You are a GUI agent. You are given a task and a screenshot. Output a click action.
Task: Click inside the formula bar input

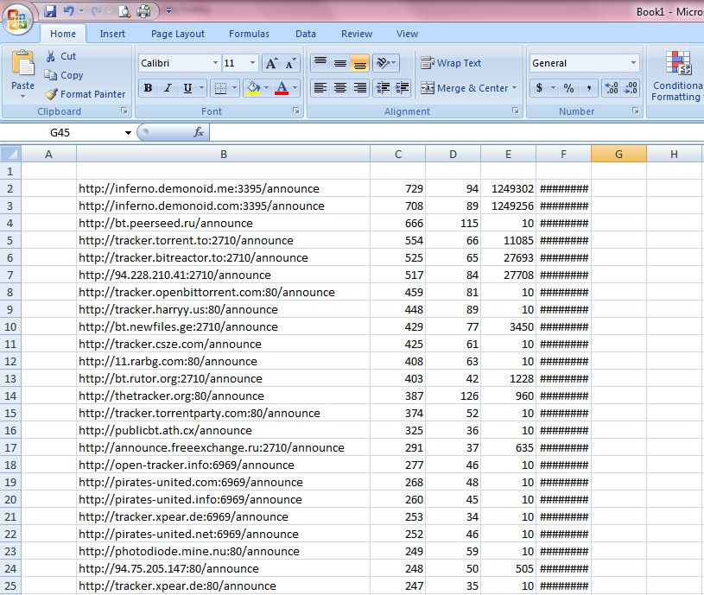[x=456, y=132]
